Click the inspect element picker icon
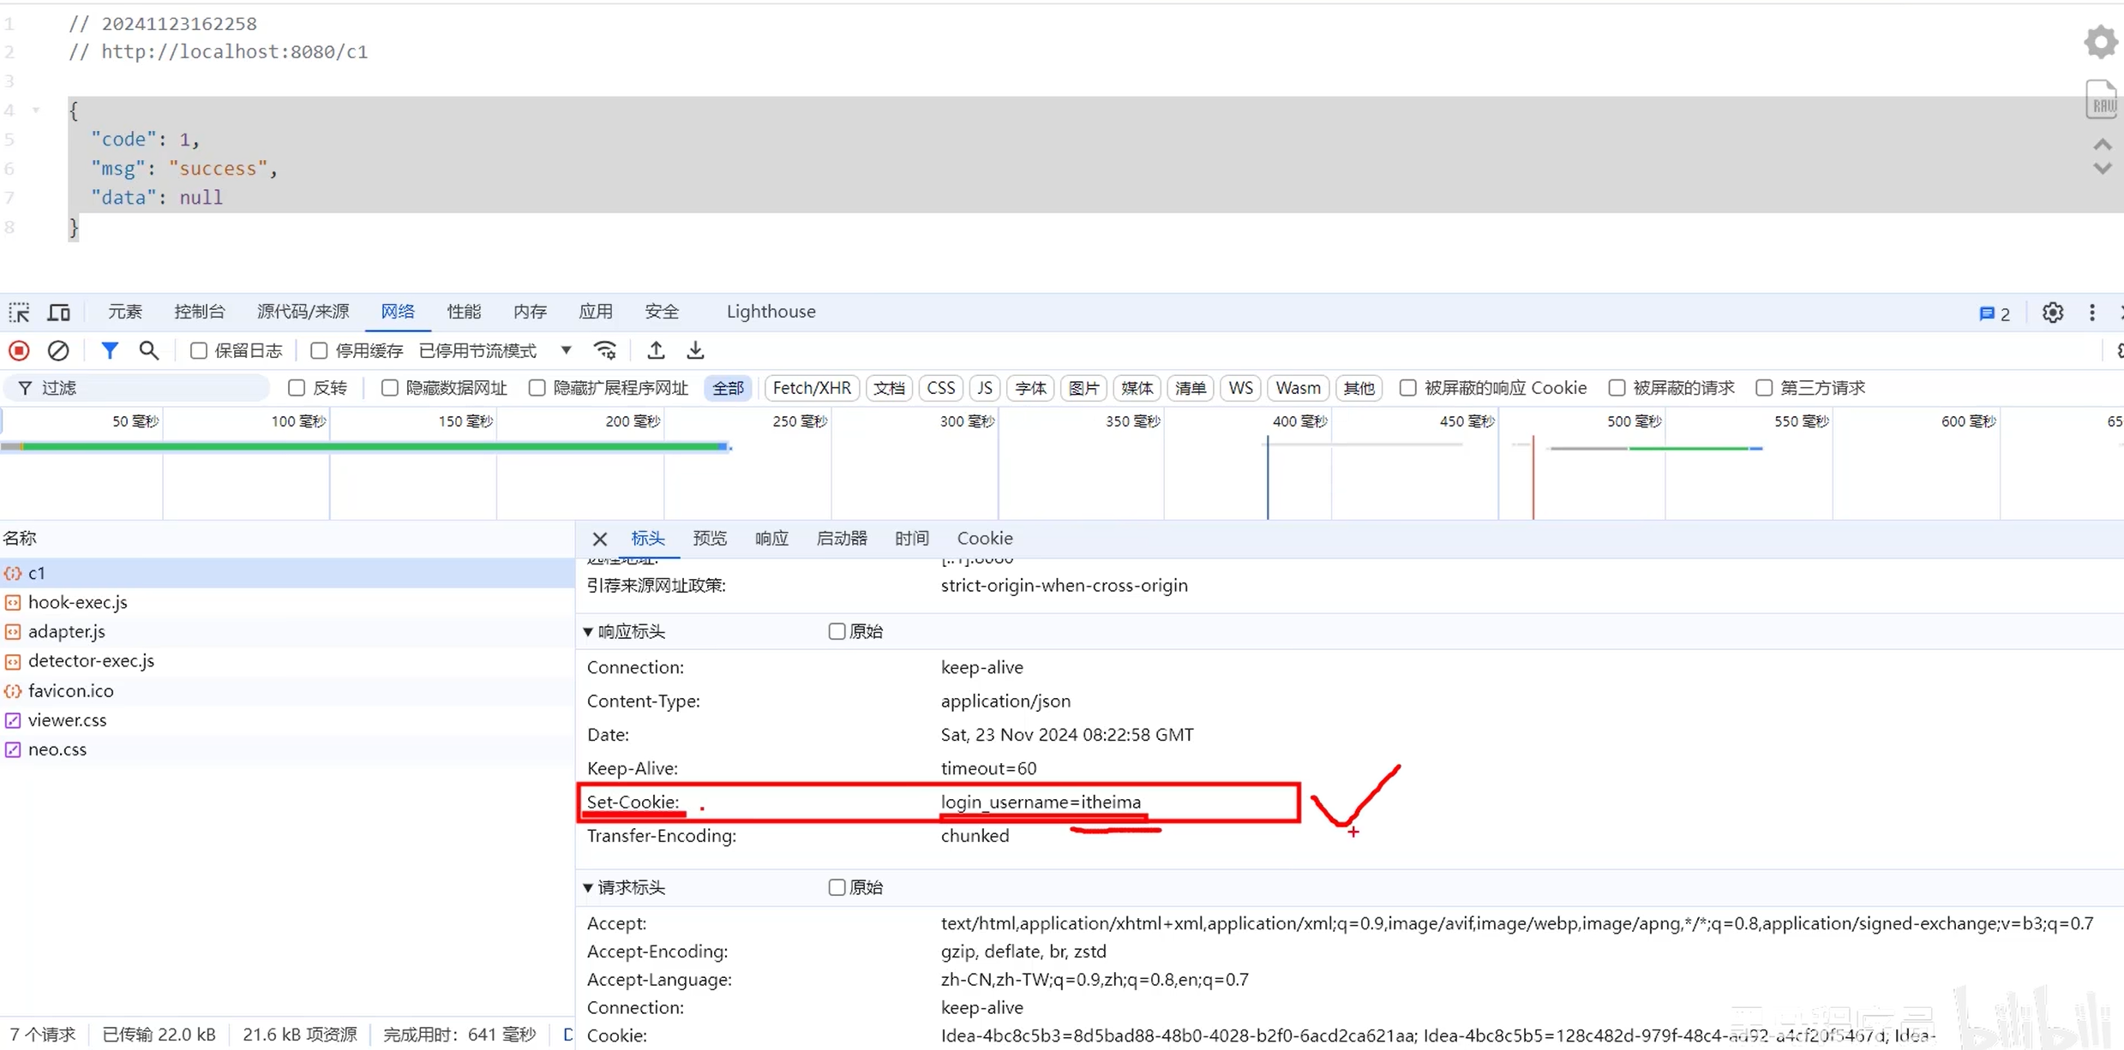The image size is (2124, 1050). coord(19,312)
